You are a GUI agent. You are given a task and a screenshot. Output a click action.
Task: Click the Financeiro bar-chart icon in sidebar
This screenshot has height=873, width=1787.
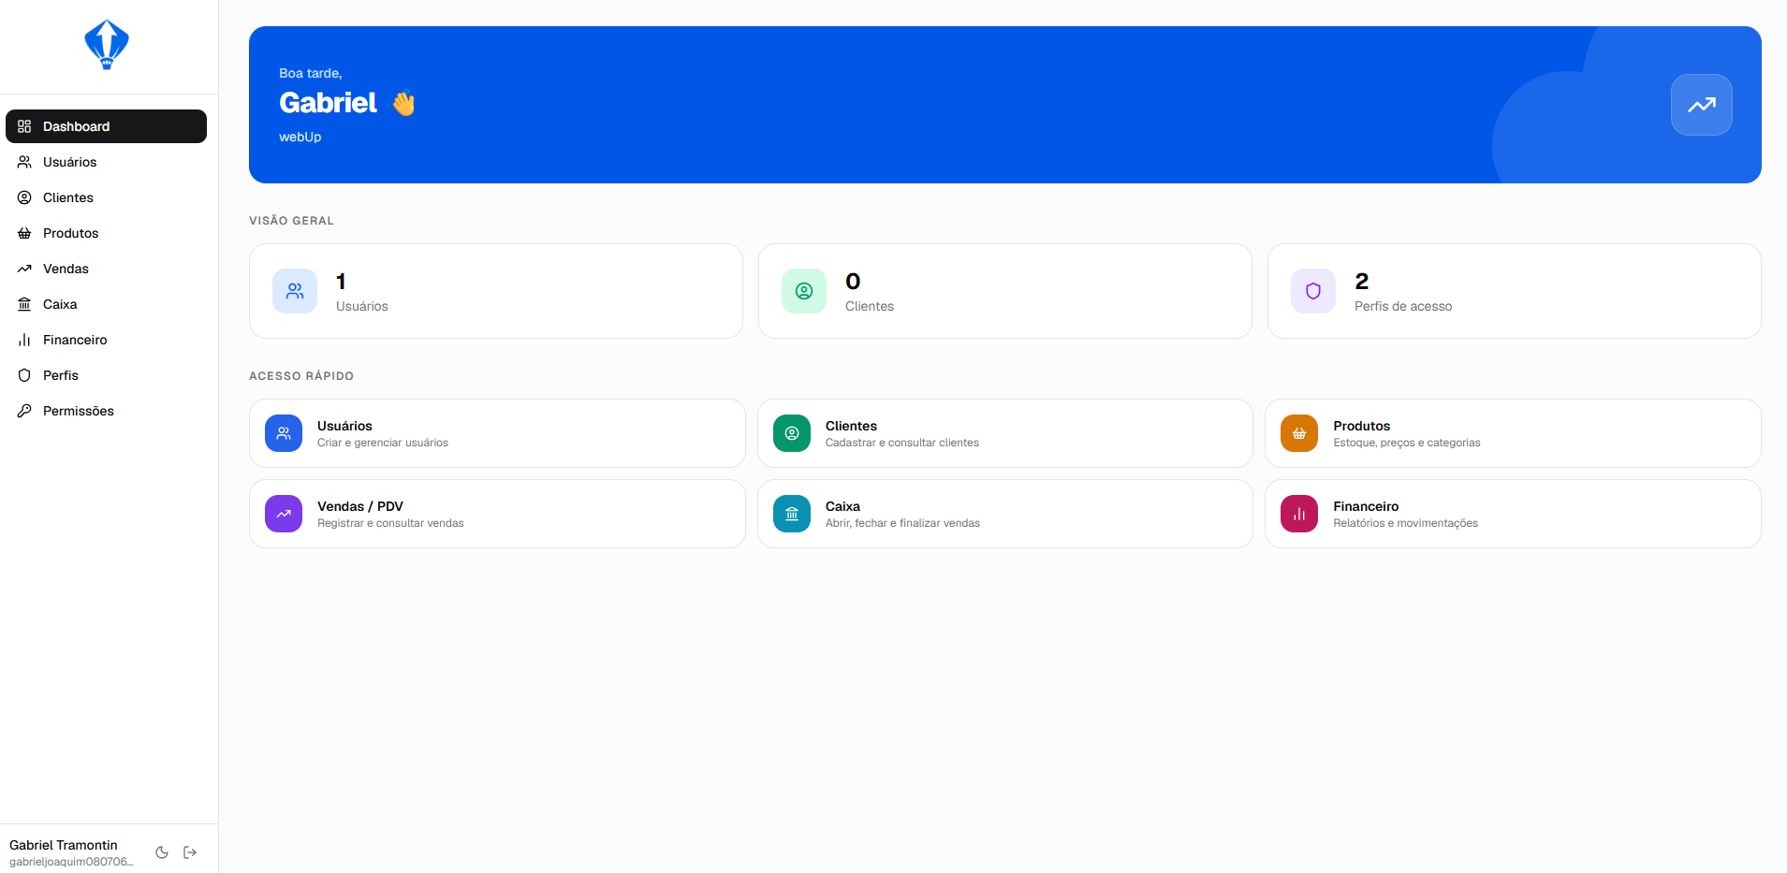[24, 340]
